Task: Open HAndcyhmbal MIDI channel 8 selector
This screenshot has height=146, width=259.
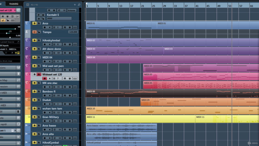Action: click(x=57, y=44)
